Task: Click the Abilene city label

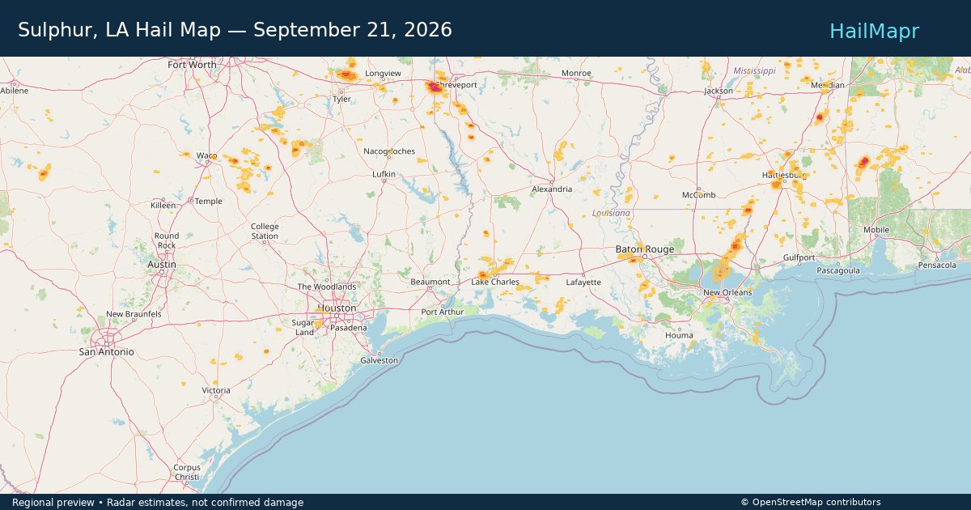Action: point(15,91)
